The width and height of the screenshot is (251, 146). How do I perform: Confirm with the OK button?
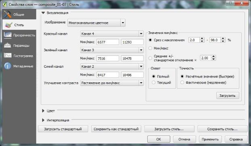tap(159, 139)
